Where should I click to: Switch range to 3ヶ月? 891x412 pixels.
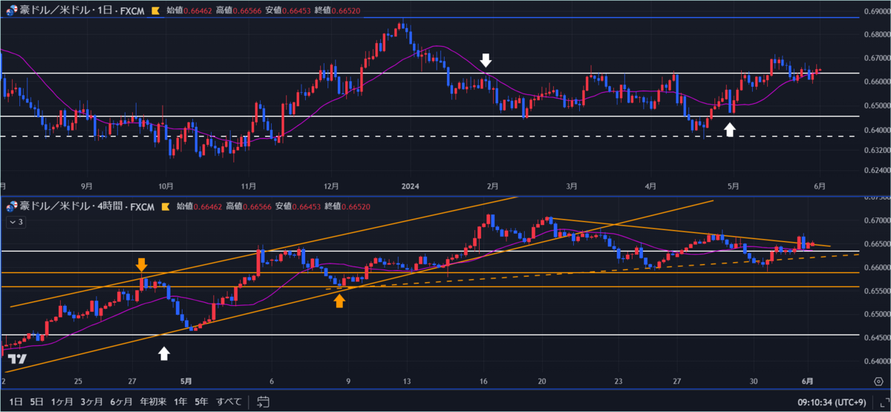click(92, 402)
